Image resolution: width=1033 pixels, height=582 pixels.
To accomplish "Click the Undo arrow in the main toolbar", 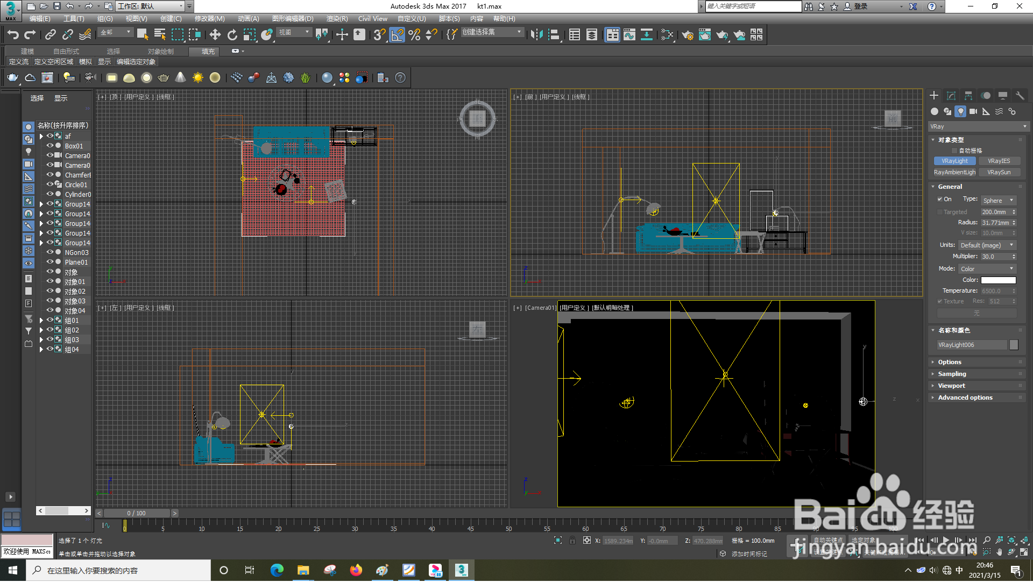I will click(x=13, y=35).
